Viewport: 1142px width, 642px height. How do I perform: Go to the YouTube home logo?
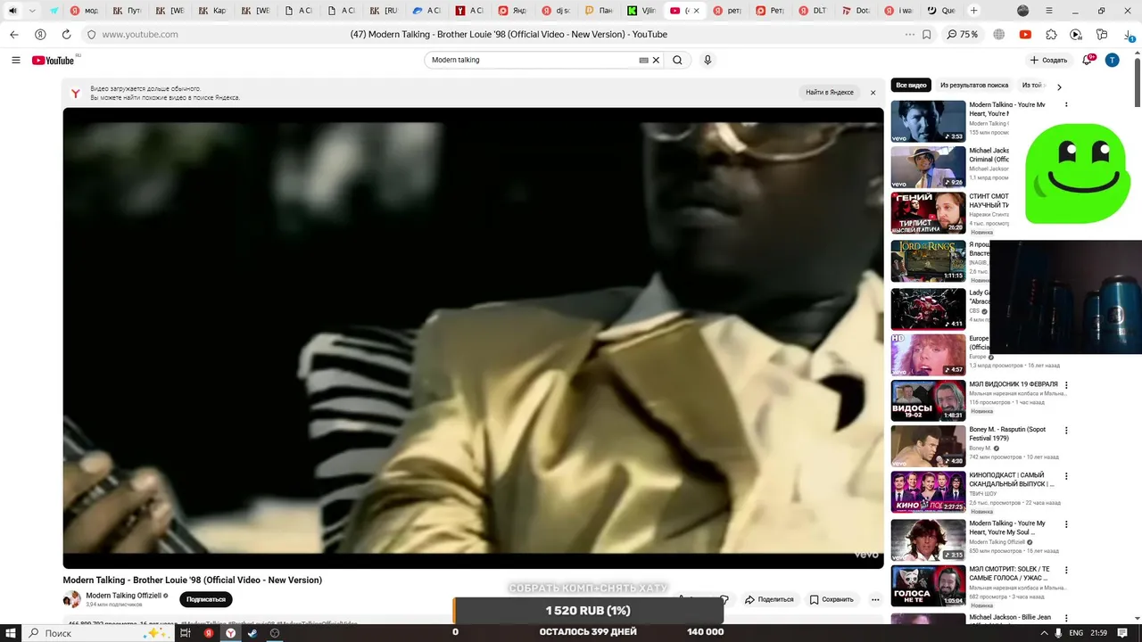coord(54,60)
